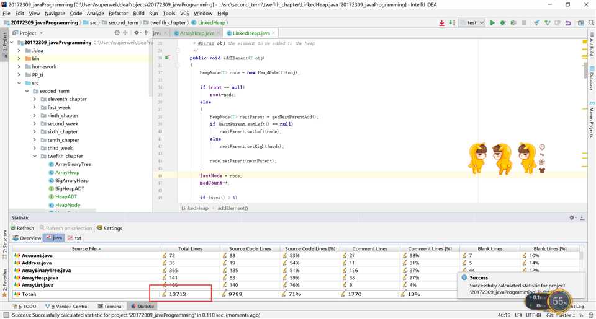Open the Navigate menu

pyautogui.click(x=55, y=13)
